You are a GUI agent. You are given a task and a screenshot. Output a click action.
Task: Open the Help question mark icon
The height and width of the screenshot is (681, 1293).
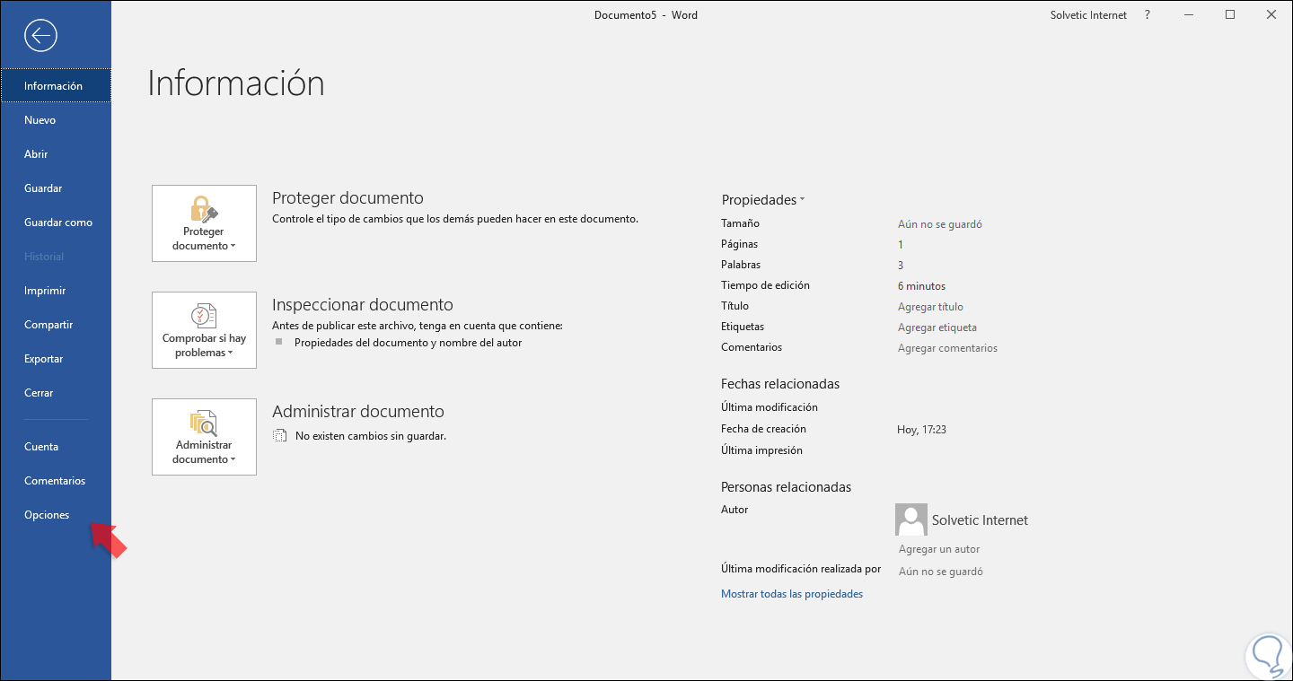(x=1148, y=15)
